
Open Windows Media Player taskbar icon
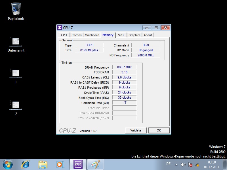point(60,165)
